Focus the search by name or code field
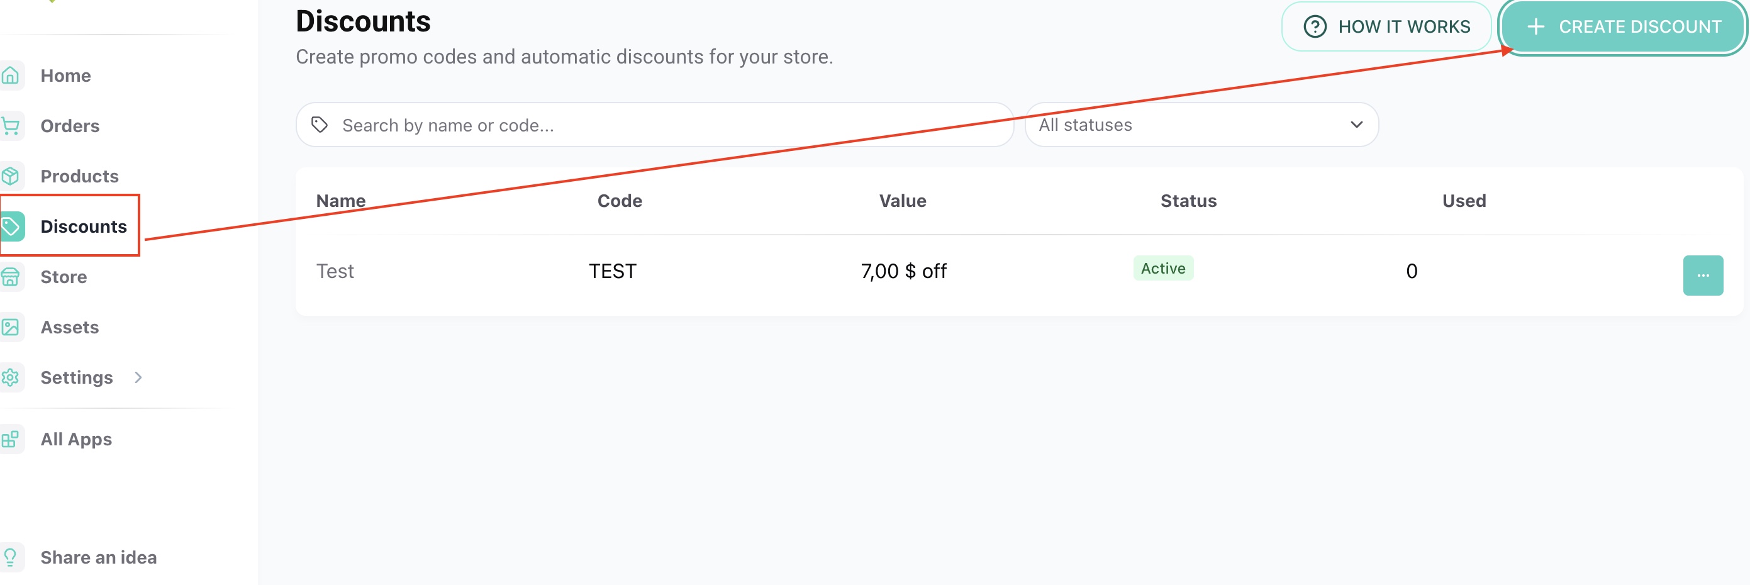 (655, 125)
